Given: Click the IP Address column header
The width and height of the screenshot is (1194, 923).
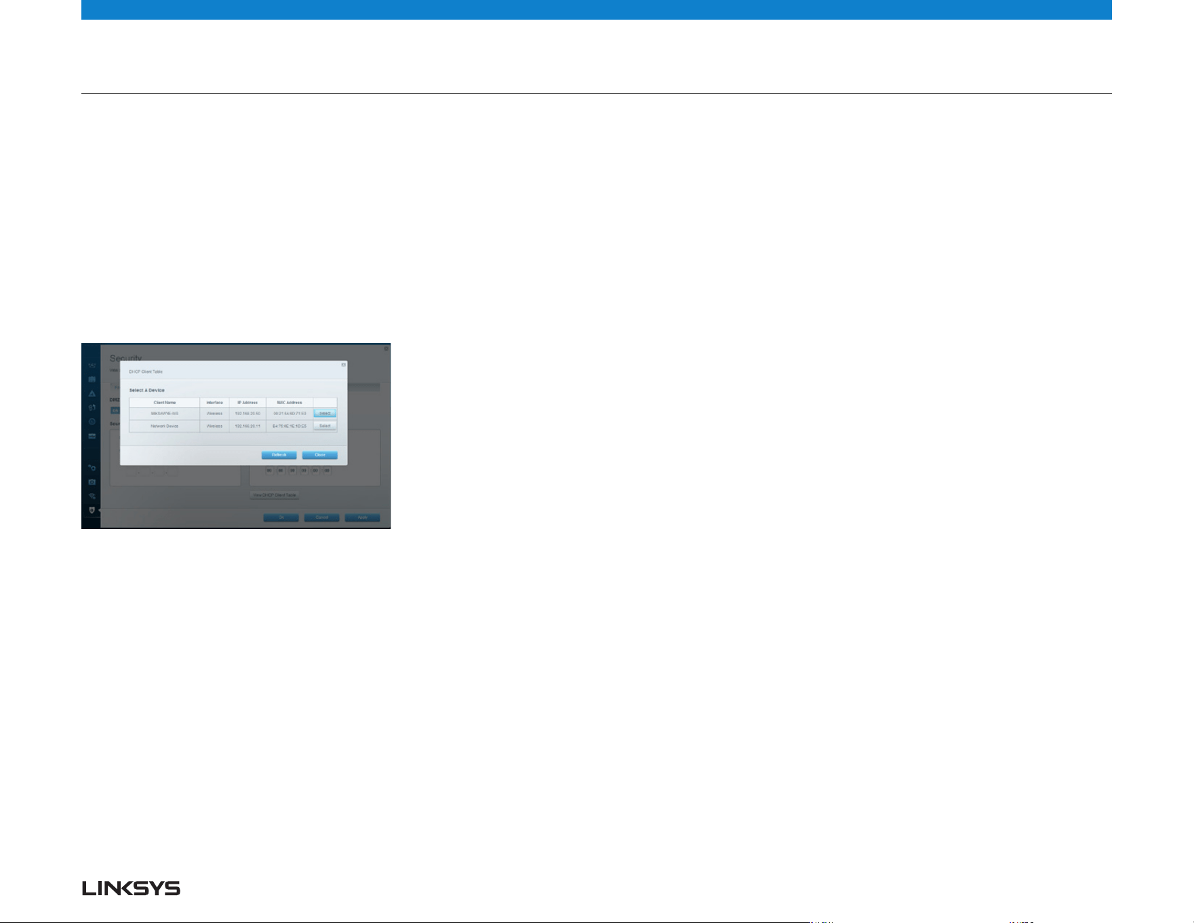Looking at the screenshot, I should [x=247, y=403].
